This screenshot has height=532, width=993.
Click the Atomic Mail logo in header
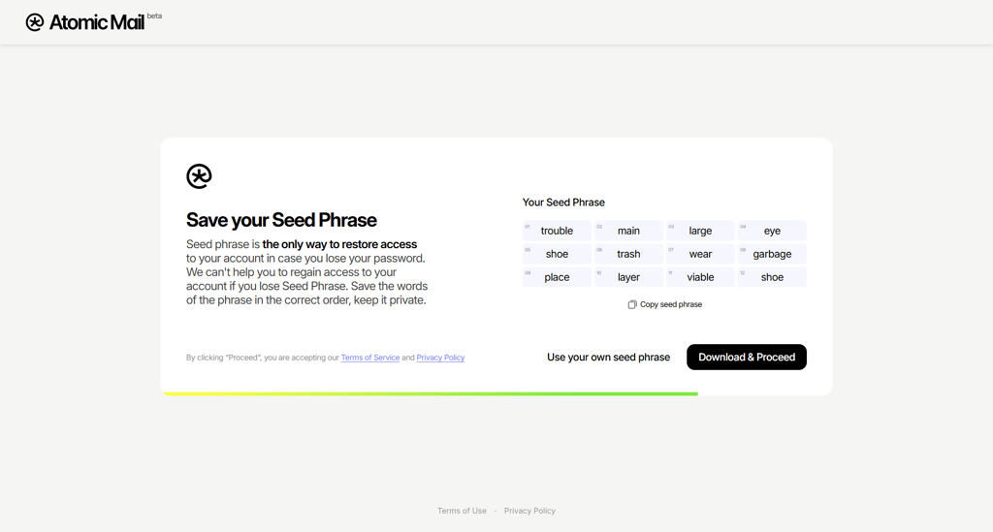(85, 22)
